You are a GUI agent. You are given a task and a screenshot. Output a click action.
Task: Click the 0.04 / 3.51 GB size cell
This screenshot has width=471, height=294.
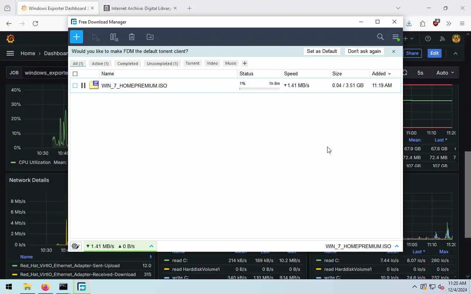(x=348, y=85)
